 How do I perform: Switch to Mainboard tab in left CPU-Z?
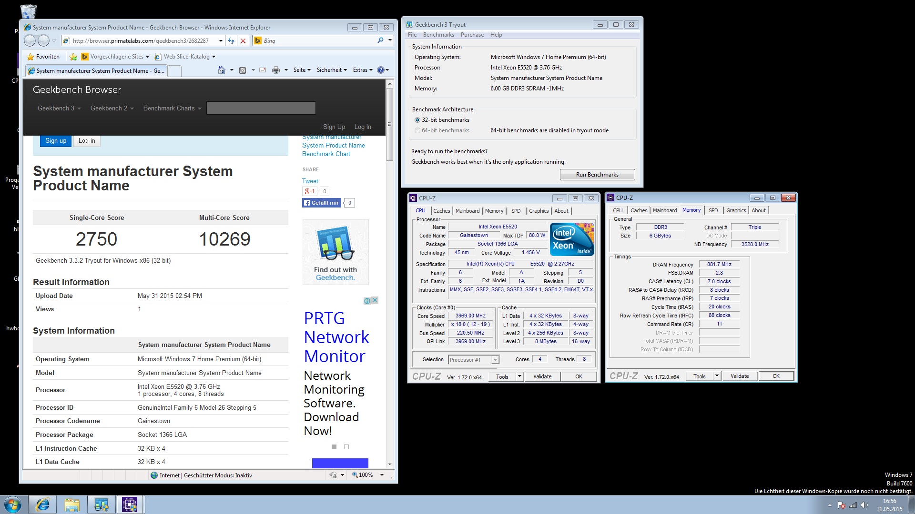click(x=468, y=211)
